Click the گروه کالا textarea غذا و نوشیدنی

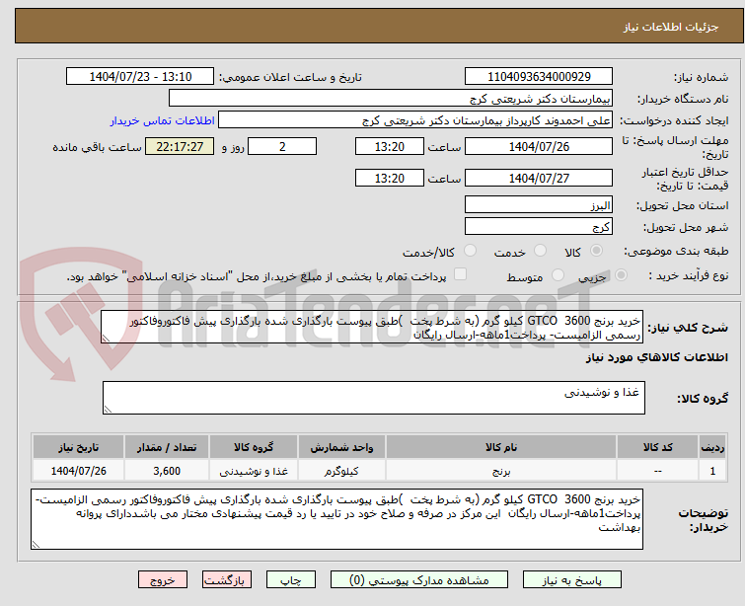(374, 398)
